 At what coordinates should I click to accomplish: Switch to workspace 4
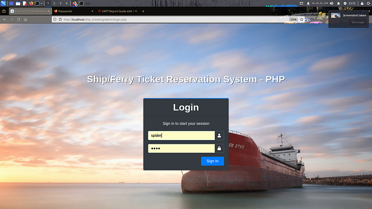pos(66,3)
